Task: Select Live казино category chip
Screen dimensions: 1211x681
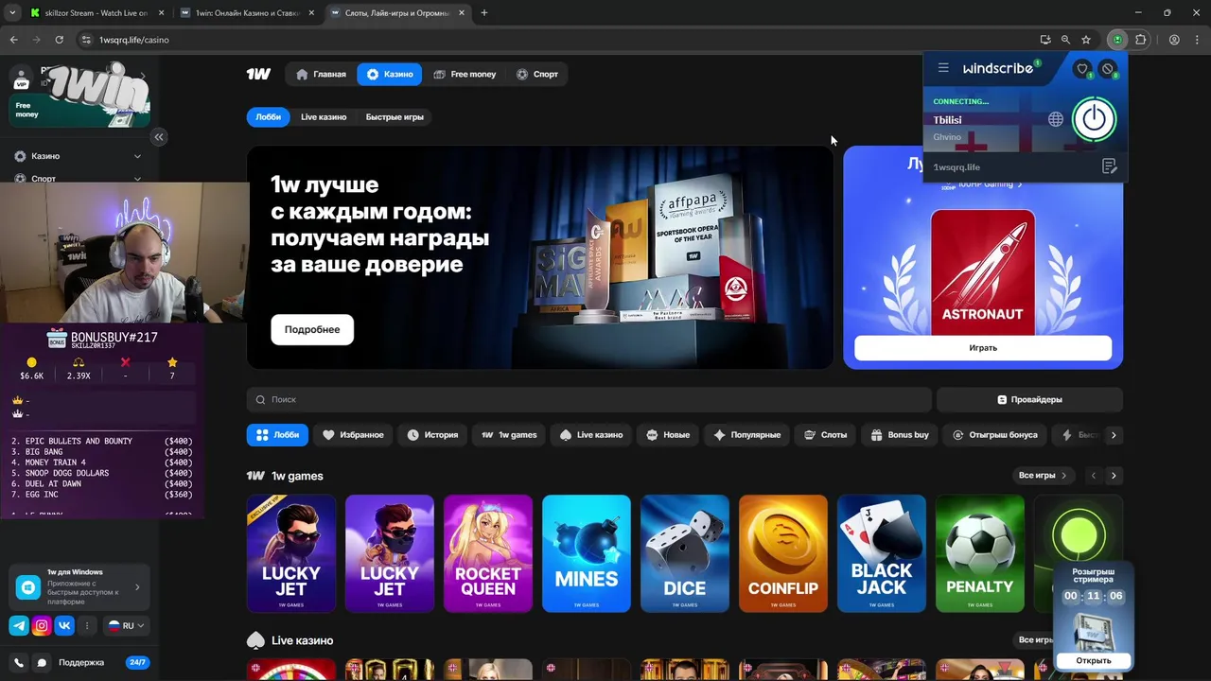Action: [x=591, y=435]
